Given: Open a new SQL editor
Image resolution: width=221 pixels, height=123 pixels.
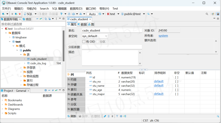Looking at the screenshot, I should 28,14.
